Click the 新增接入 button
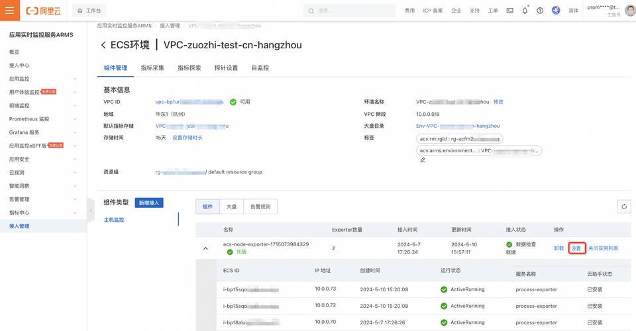Image resolution: width=636 pixels, height=331 pixels. [x=149, y=203]
